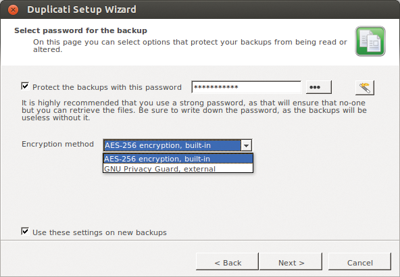This screenshot has height=277, width=400.
Task: Select AES-256 encryption, built-in from list
Action: click(178, 159)
